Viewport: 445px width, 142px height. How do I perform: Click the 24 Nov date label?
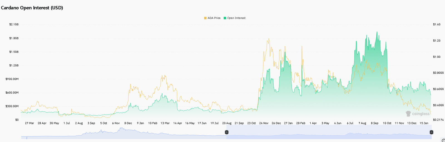pos(264,123)
